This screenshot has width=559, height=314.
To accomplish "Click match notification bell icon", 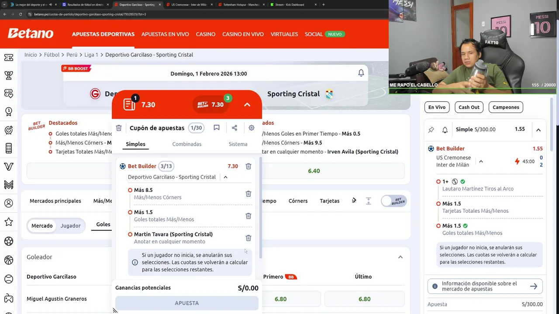I will [361, 73].
